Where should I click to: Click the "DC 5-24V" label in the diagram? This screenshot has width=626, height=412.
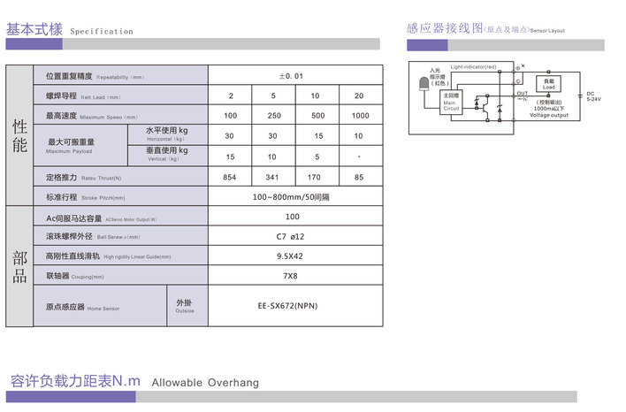[x=593, y=96]
